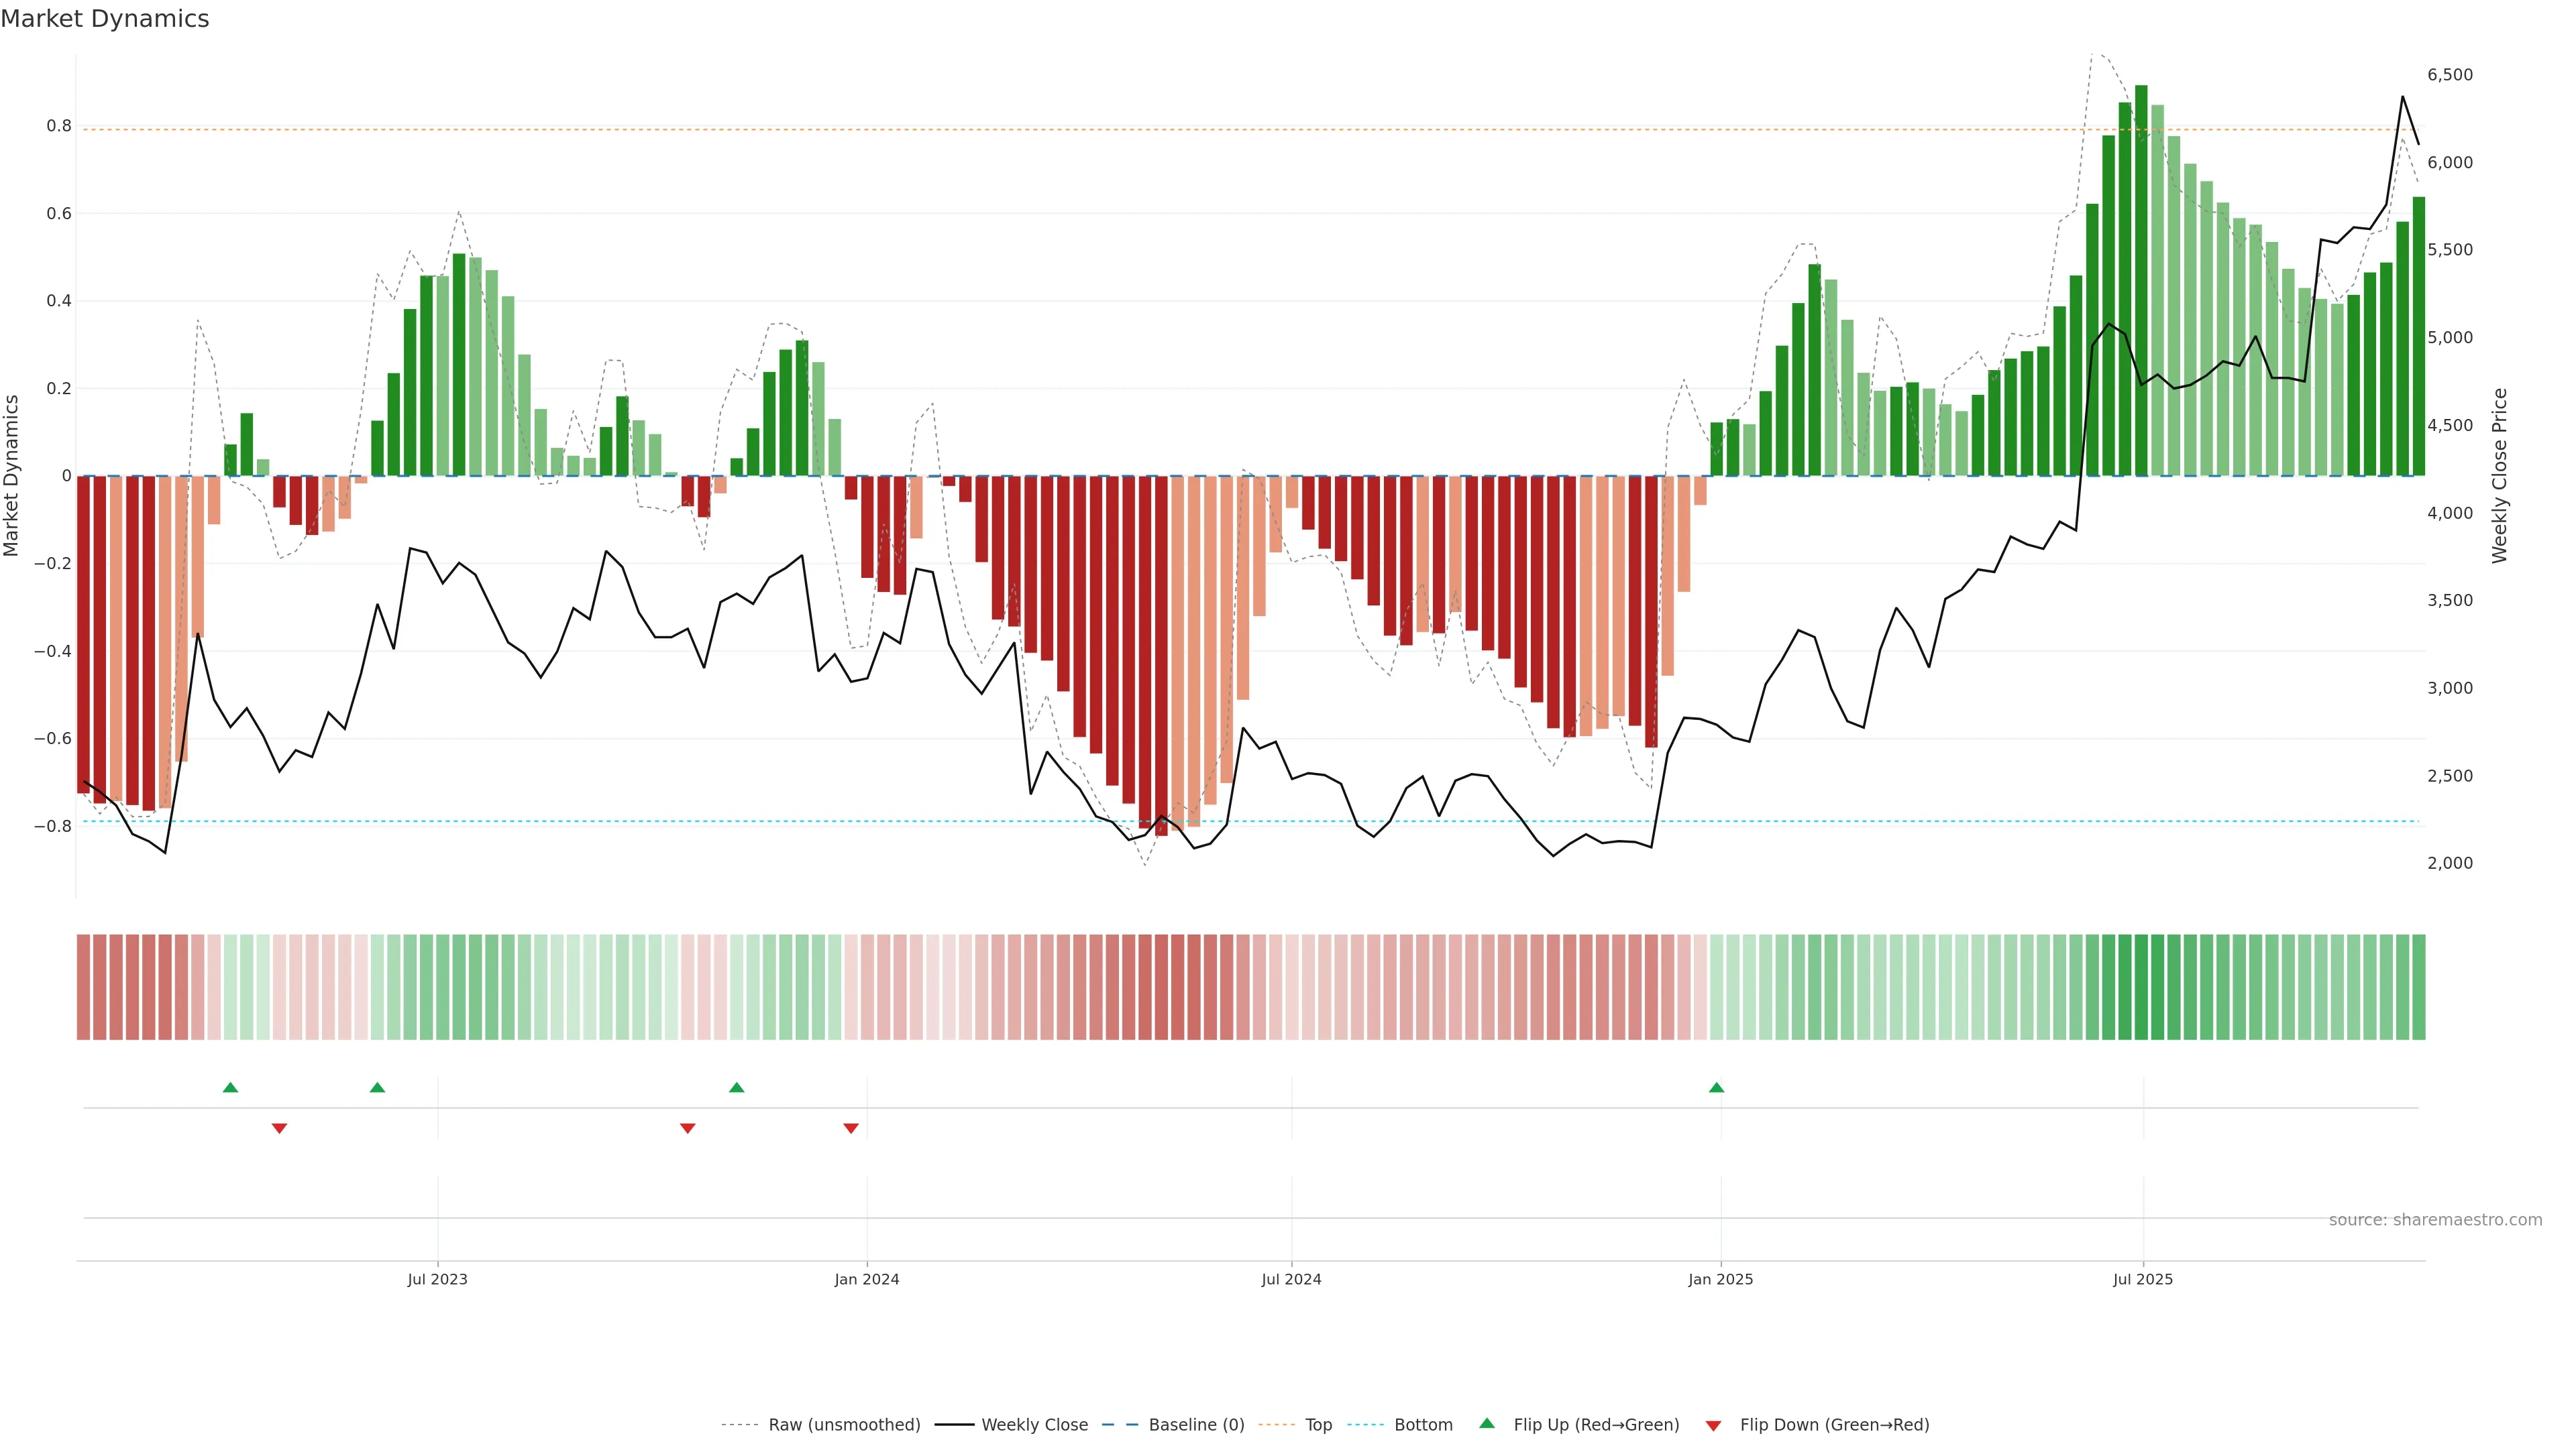The image size is (2576, 1448).
Task: Hide the Bottom threshold series via legend
Action: 1423,1425
